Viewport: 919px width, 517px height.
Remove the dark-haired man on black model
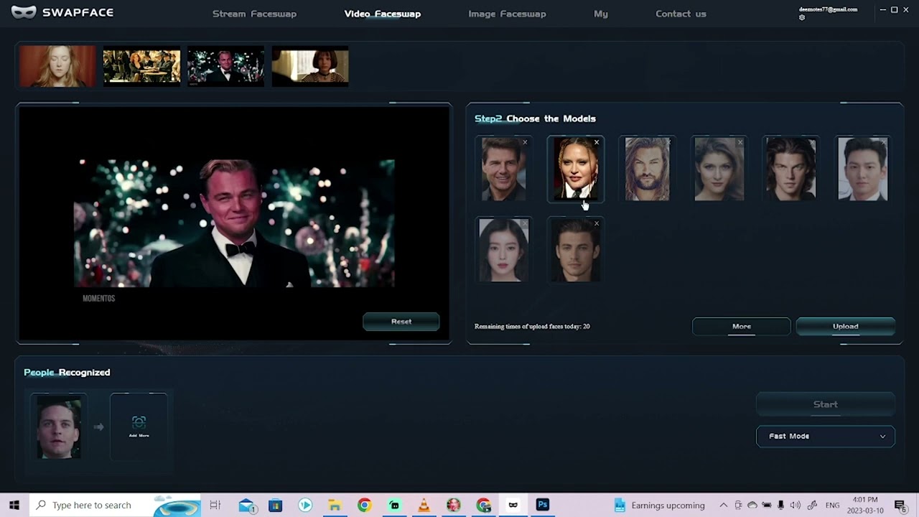tap(597, 223)
